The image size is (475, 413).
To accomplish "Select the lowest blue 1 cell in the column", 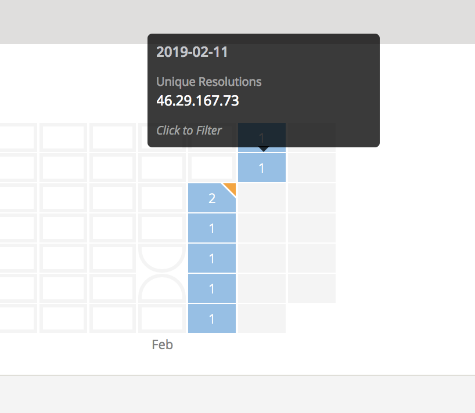I will coord(211,318).
